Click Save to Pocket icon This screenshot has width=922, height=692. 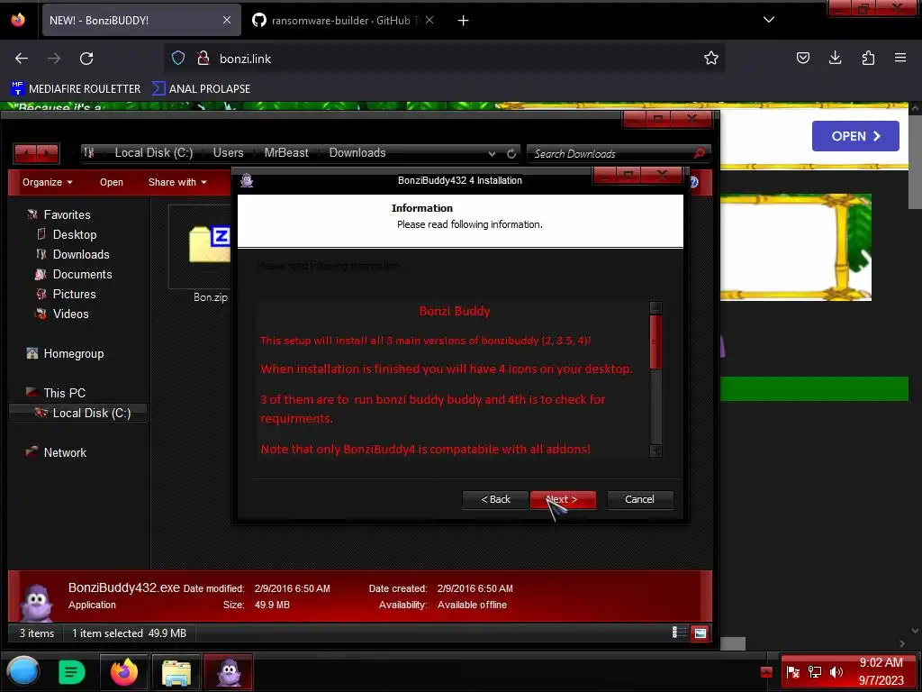[x=802, y=58]
